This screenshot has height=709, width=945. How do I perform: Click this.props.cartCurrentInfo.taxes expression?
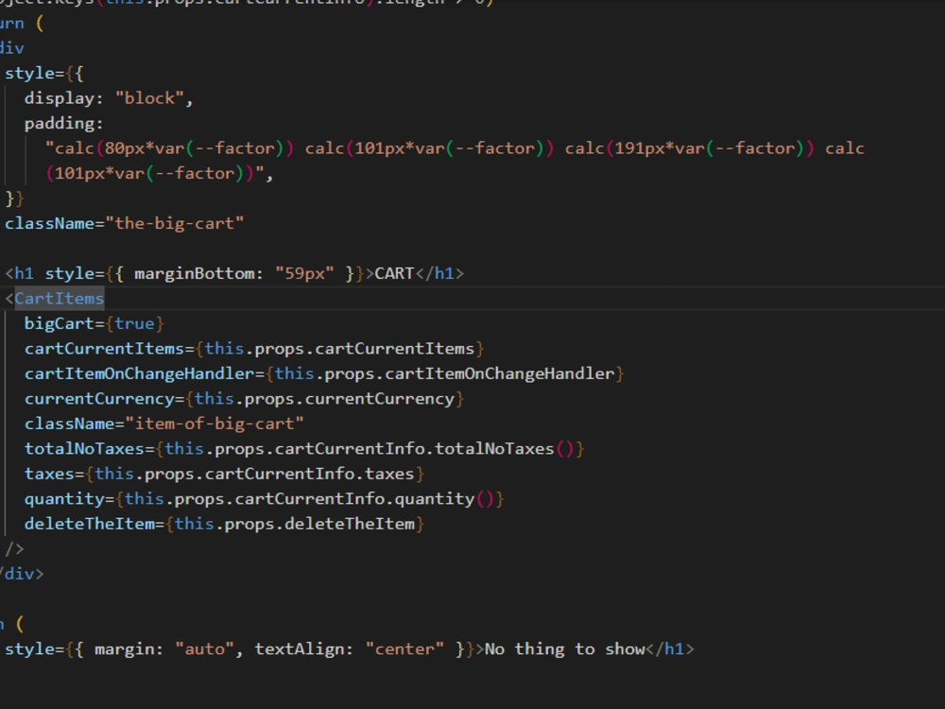[x=254, y=474]
